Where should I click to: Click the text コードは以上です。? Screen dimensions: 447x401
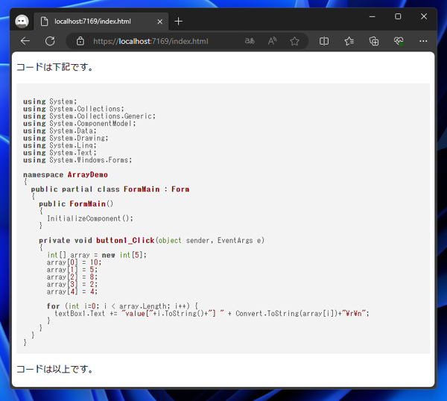click(x=55, y=369)
